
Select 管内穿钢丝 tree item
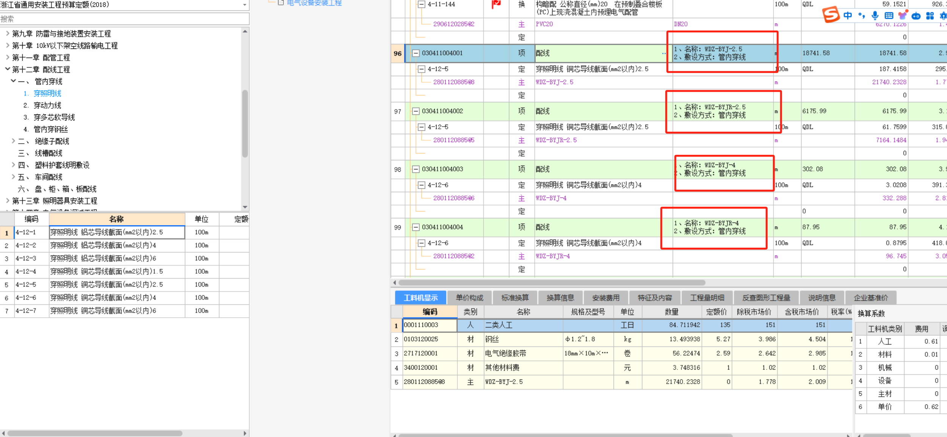(51, 129)
